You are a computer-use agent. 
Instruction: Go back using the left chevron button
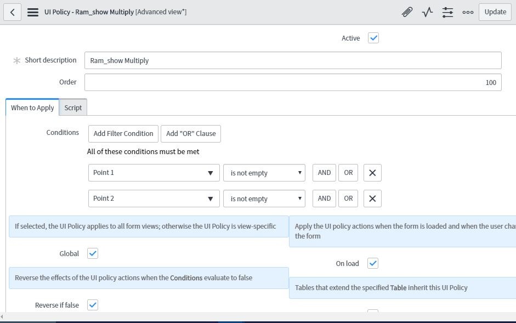coord(13,12)
